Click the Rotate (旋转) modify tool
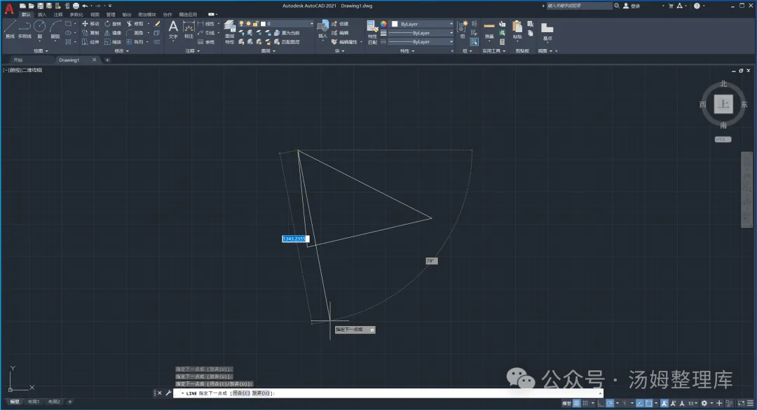 pos(112,24)
